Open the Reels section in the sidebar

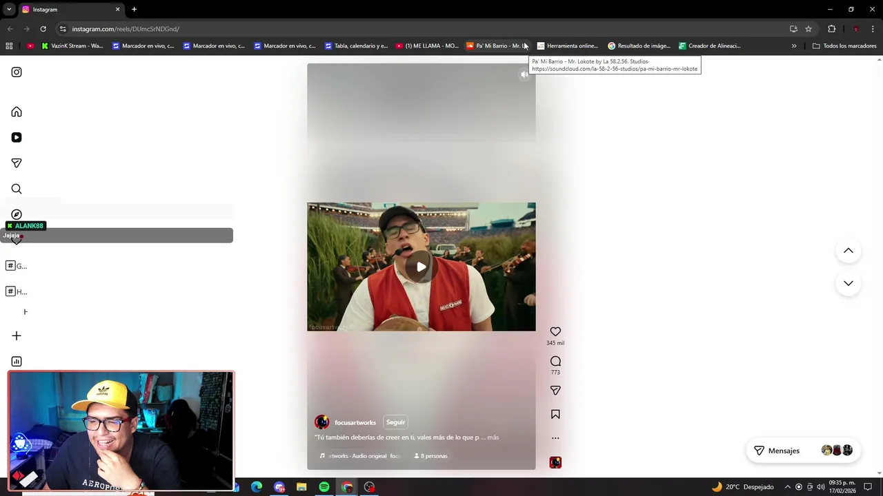17,137
